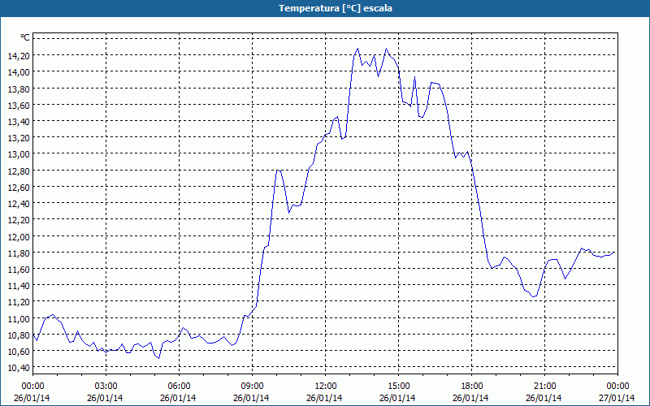Click the 13,60 y-axis value
The height and width of the screenshot is (406, 650).
pos(18,105)
